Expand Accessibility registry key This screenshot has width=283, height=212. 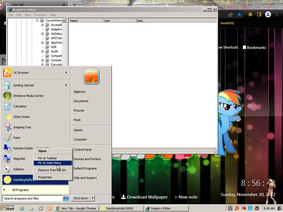pos(42,25)
